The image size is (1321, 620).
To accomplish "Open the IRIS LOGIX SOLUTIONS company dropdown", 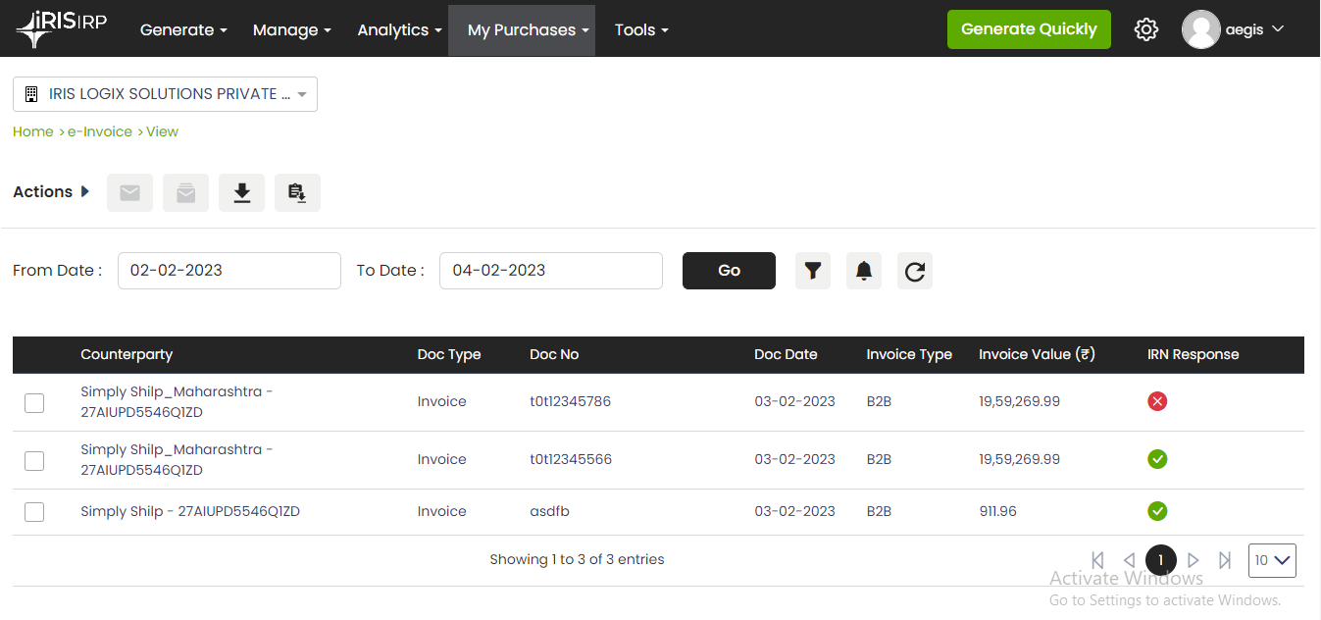I will (165, 94).
